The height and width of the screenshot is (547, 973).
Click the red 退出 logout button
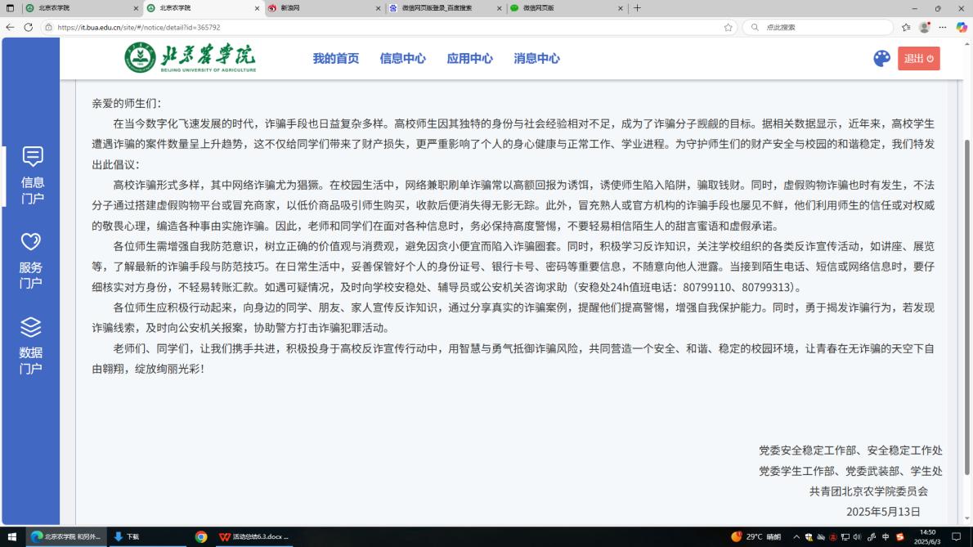(x=918, y=59)
